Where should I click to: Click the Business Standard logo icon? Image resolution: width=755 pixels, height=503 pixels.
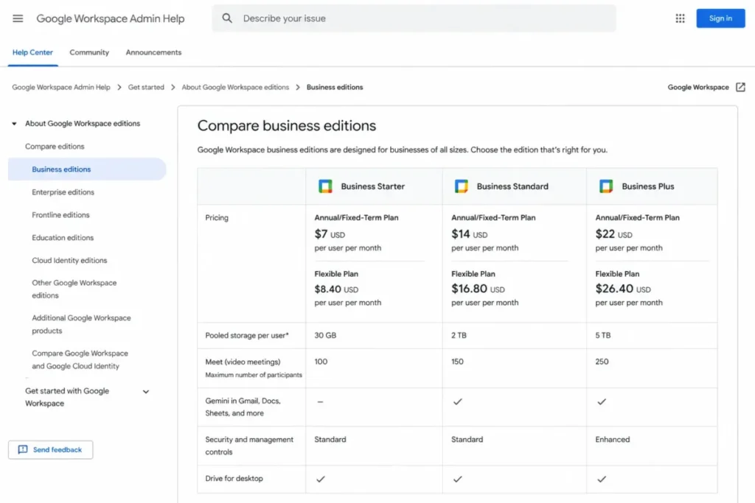(x=462, y=186)
